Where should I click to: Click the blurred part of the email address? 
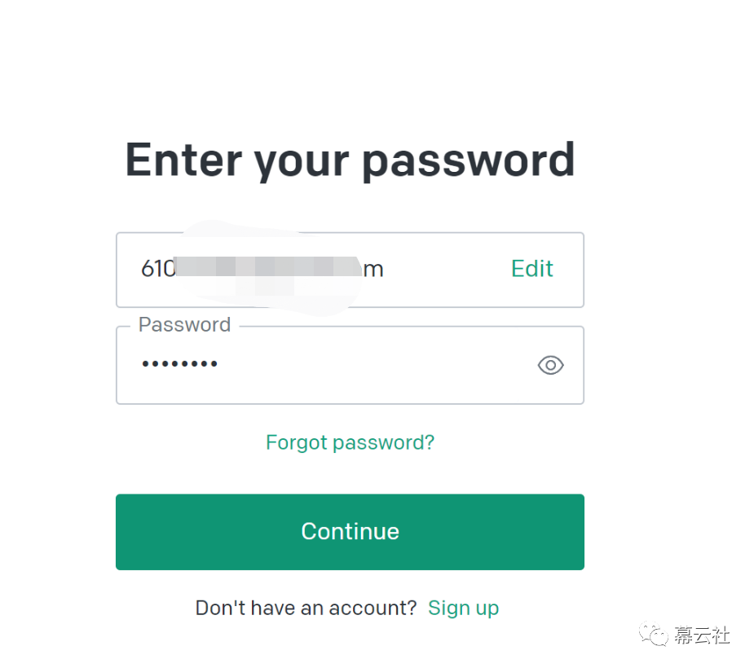[267, 267]
